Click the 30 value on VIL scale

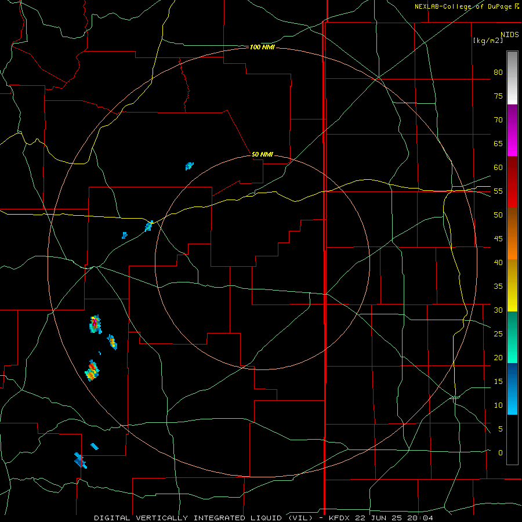tap(498, 310)
